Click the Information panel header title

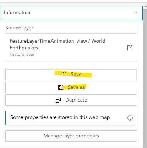click(17, 13)
